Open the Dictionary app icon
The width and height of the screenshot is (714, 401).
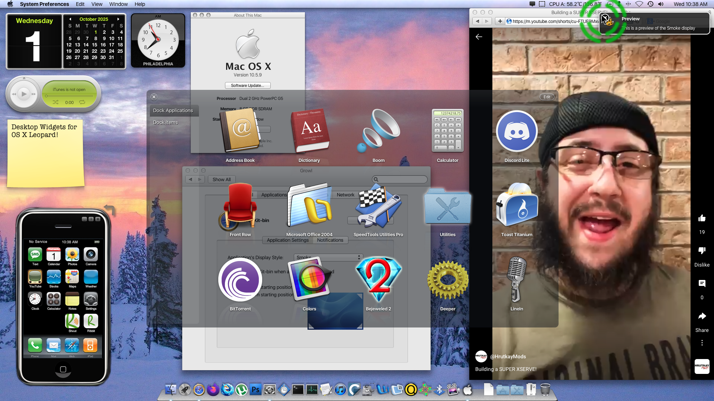(x=309, y=131)
